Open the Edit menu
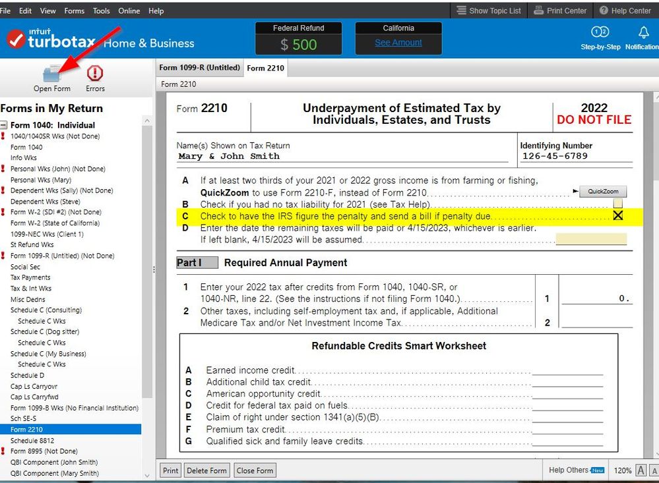Image resolution: width=659 pixels, height=483 pixels. [x=25, y=11]
